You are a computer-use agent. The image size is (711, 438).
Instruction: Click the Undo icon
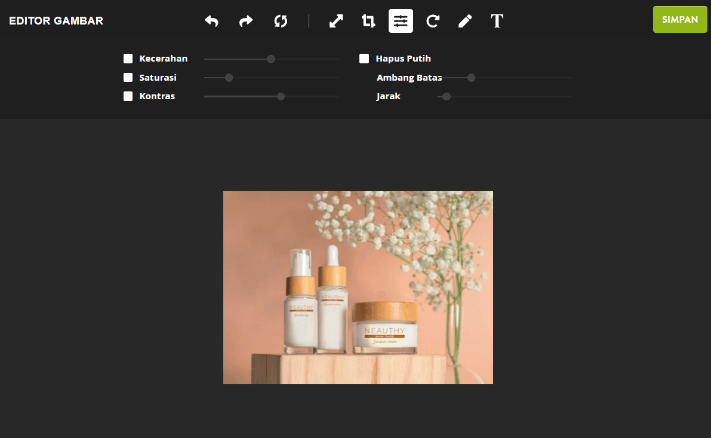pos(211,20)
